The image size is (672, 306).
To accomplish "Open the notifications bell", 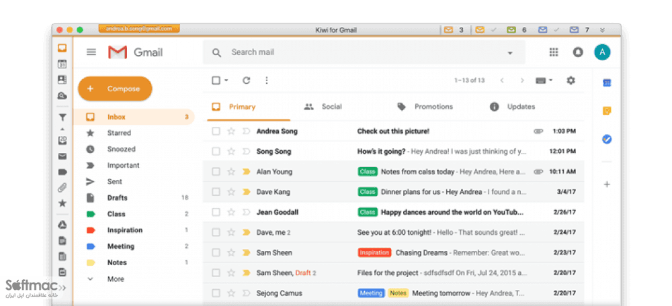I will point(578,52).
